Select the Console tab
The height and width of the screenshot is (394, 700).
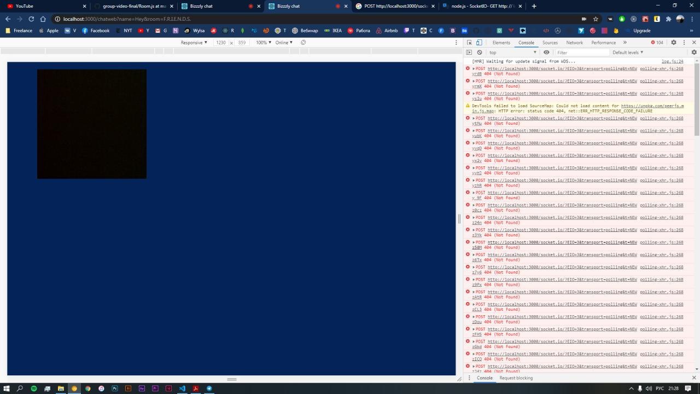click(x=526, y=42)
